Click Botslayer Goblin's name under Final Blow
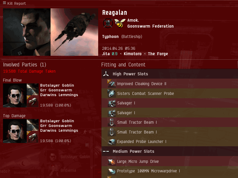Viewport: 238px width, 178px height. tap(57, 85)
